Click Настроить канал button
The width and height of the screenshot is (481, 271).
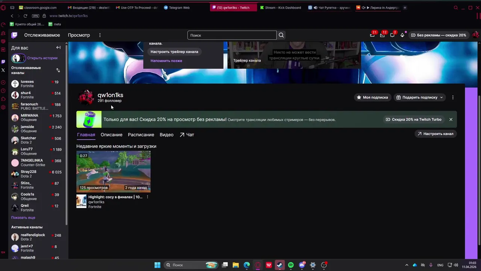click(x=435, y=134)
